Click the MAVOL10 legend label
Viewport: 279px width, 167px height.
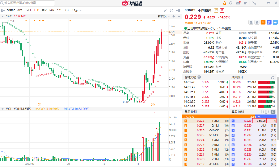tap(76, 109)
